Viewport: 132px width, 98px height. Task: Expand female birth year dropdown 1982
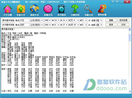(50, 25)
